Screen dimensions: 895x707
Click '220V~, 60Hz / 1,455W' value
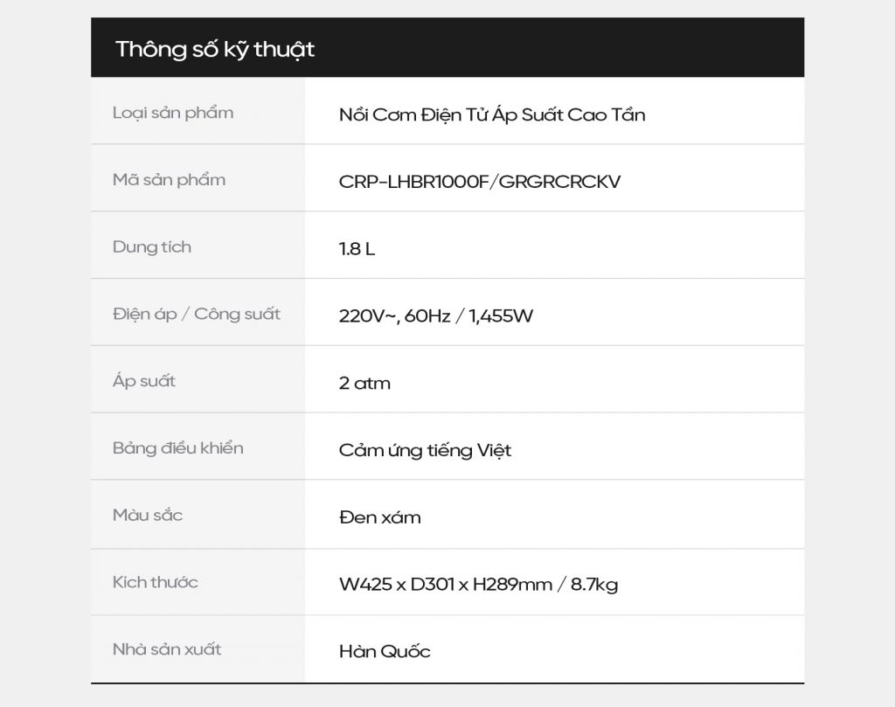(x=436, y=315)
